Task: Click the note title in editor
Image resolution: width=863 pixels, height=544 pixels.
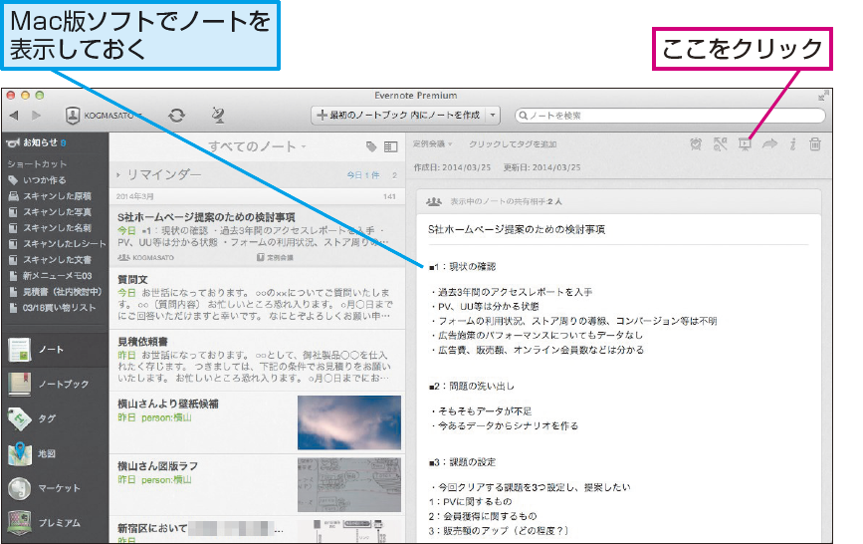Action: coord(517,229)
